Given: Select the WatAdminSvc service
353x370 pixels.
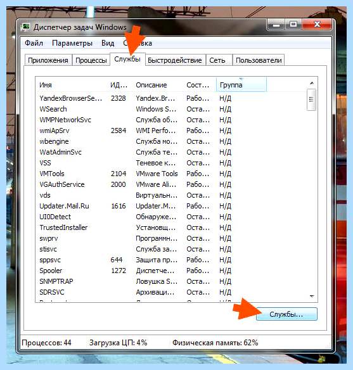Looking at the screenshot, I should click(x=172, y=152).
